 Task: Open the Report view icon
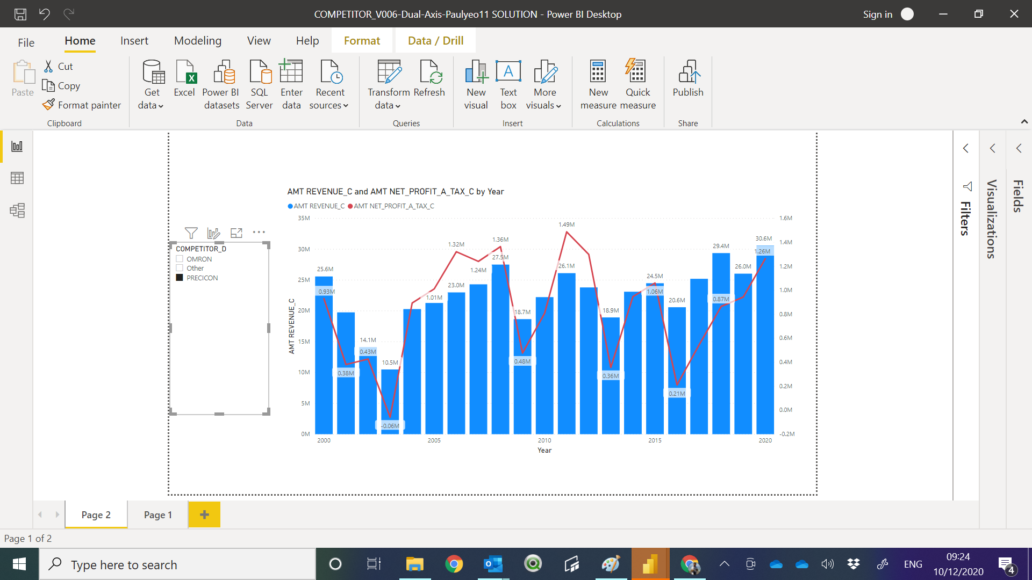click(x=17, y=146)
